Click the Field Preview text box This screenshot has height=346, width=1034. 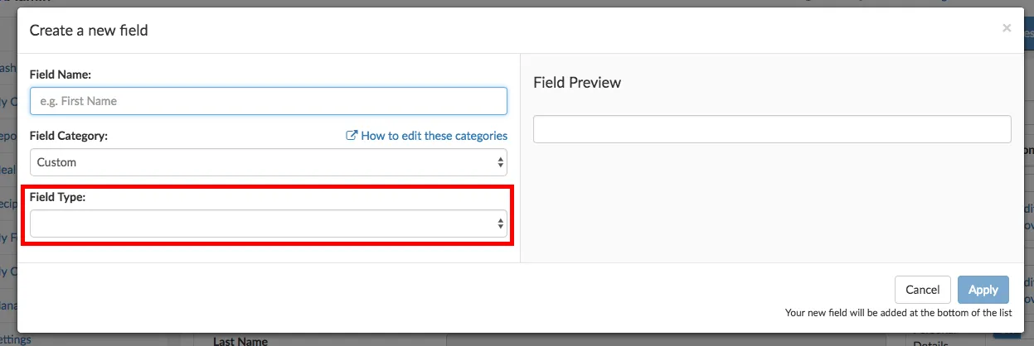point(771,129)
